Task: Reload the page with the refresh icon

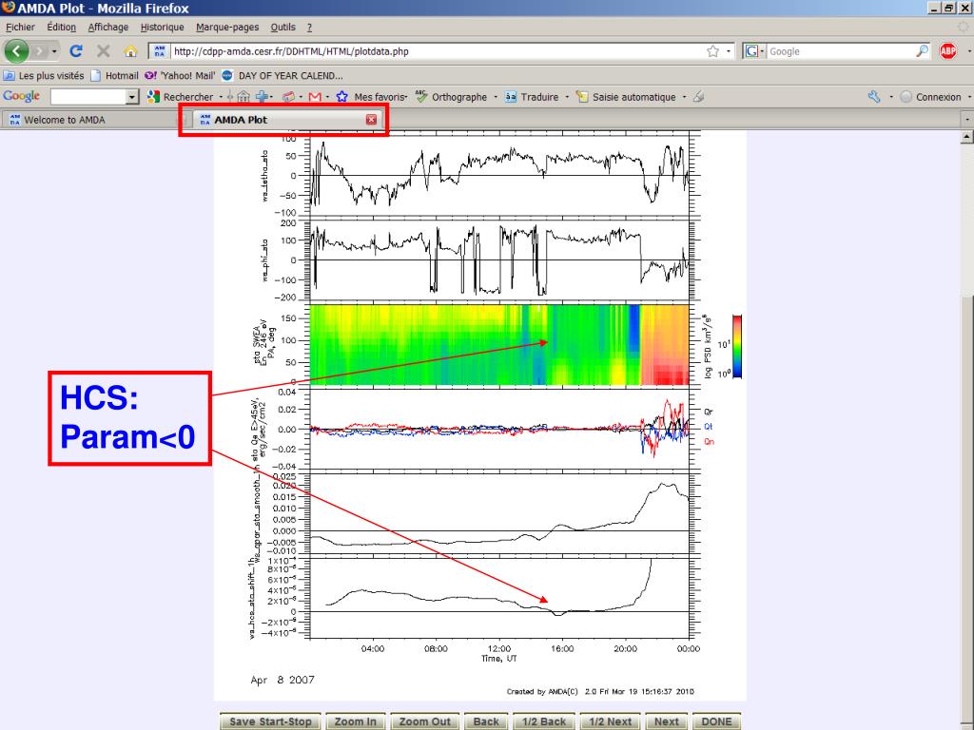Action: coord(76,51)
